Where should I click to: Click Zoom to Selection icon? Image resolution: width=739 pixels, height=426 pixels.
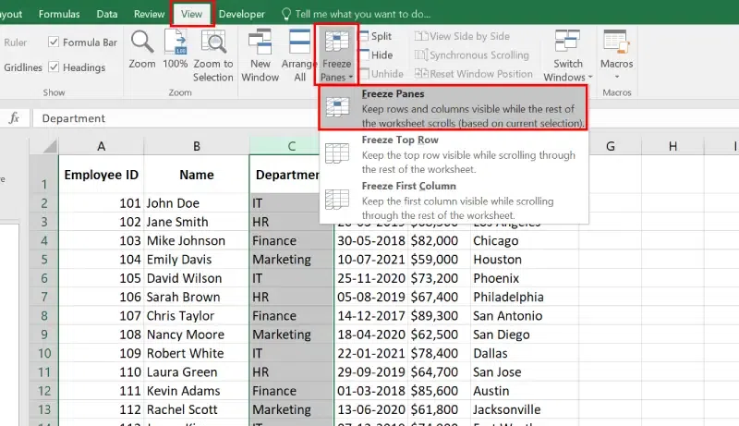click(213, 43)
